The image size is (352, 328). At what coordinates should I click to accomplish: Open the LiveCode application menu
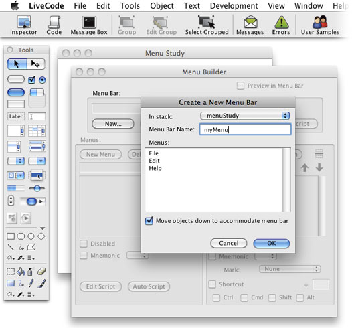tap(46, 5)
